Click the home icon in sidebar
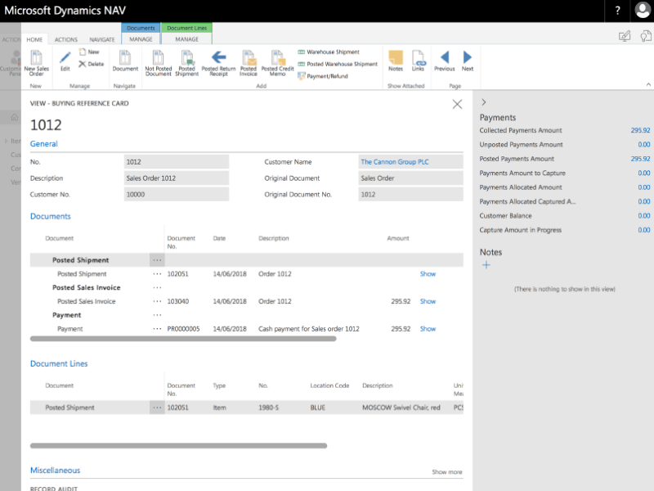 coord(14,117)
